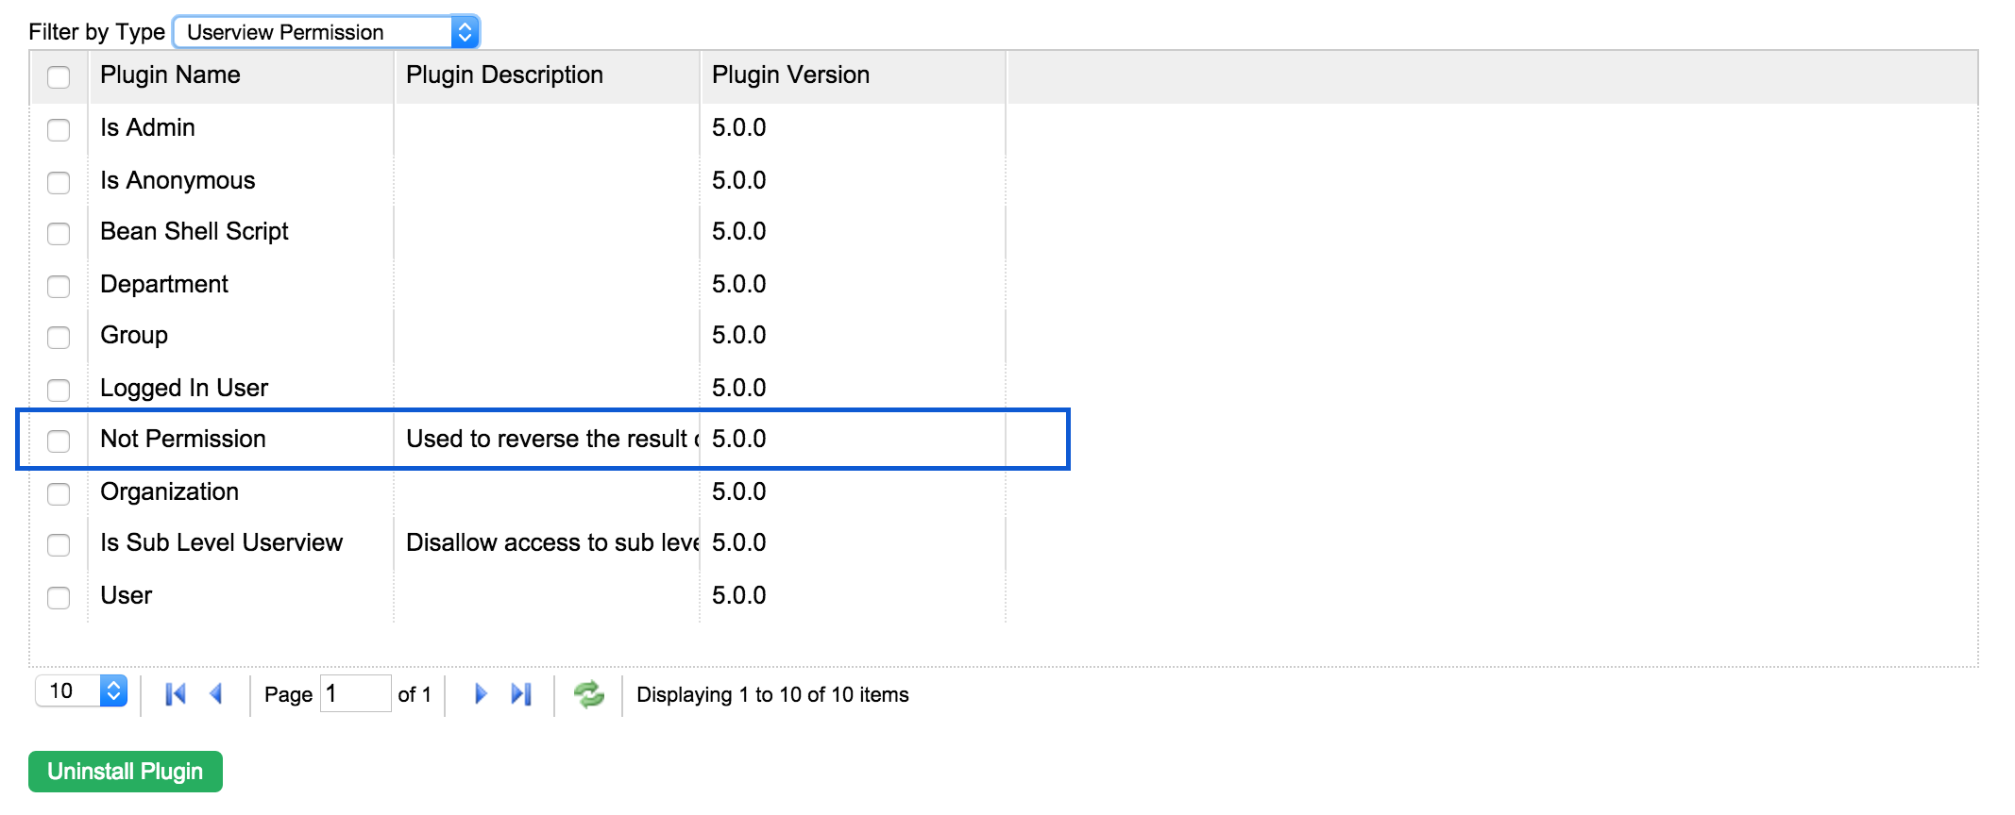Click the page number input field

click(355, 694)
